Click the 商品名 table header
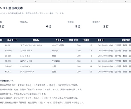Screen dimensions: 131x109 pos(36,40)
